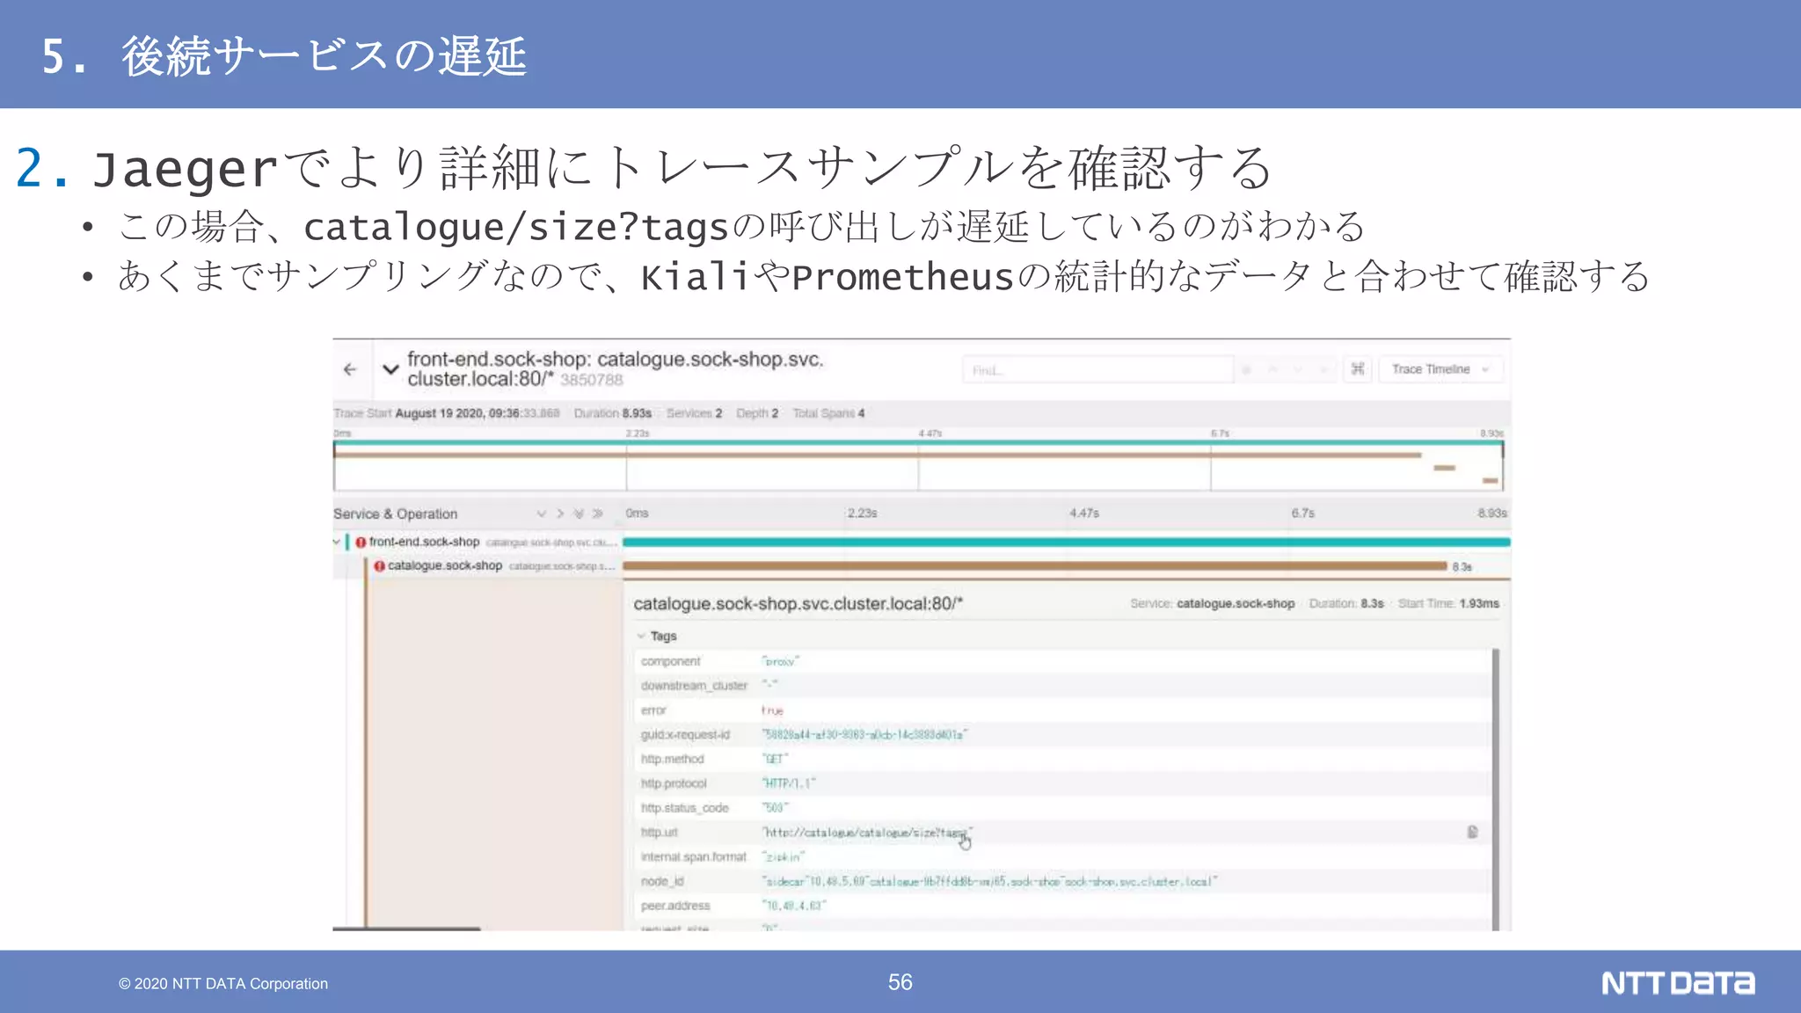This screenshot has width=1801, height=1013.
Task: Click the peer.address tag row
Action: (x=1062, y=906)
